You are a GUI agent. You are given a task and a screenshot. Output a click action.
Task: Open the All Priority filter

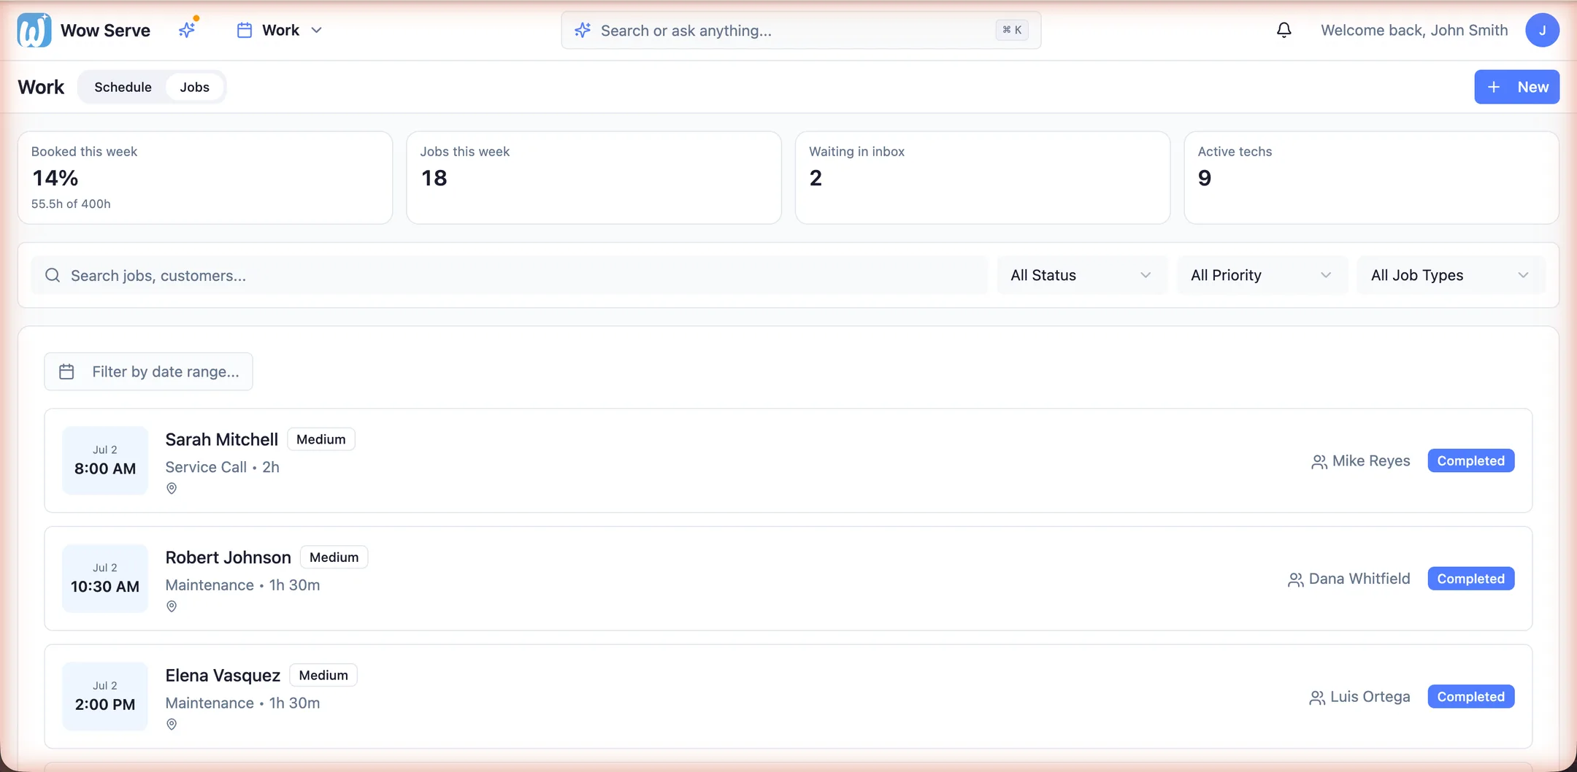pos(1262,275)
